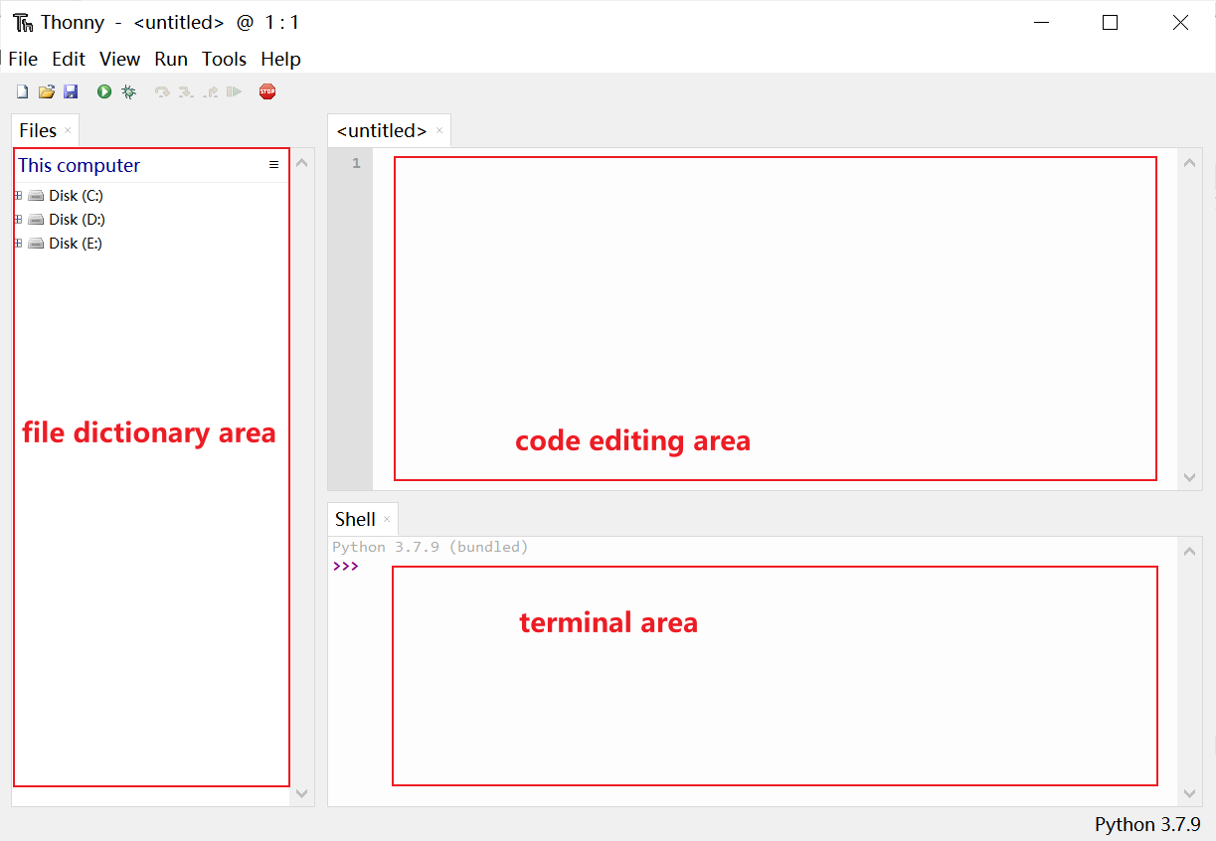Click the step over debug icon

click(x=161, y=90)
